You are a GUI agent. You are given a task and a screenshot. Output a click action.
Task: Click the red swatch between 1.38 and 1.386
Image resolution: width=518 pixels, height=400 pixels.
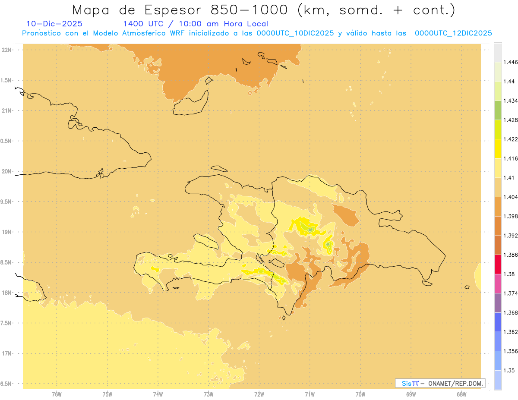pyautogui.click(x=498, y=265)
